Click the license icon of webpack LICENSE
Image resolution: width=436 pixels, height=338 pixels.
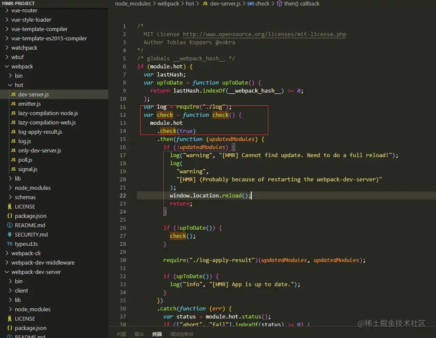10,206
